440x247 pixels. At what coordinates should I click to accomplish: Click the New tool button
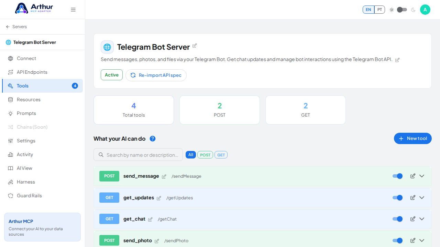(x=413, y=139)
